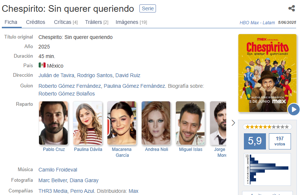This screenshot has height=195, width=302.
Task: Play the trailer from the poster play button
Action: [x=294, y=109]
